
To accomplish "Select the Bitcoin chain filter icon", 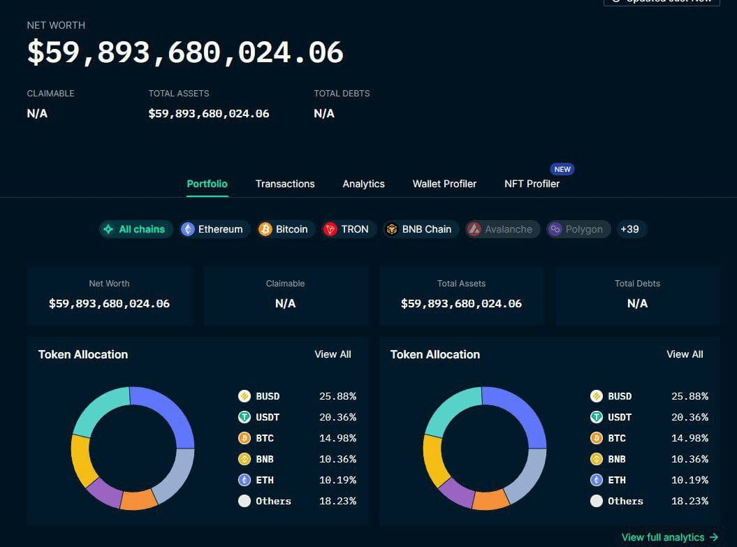I will pyautogui.click(x=264, y=229).
